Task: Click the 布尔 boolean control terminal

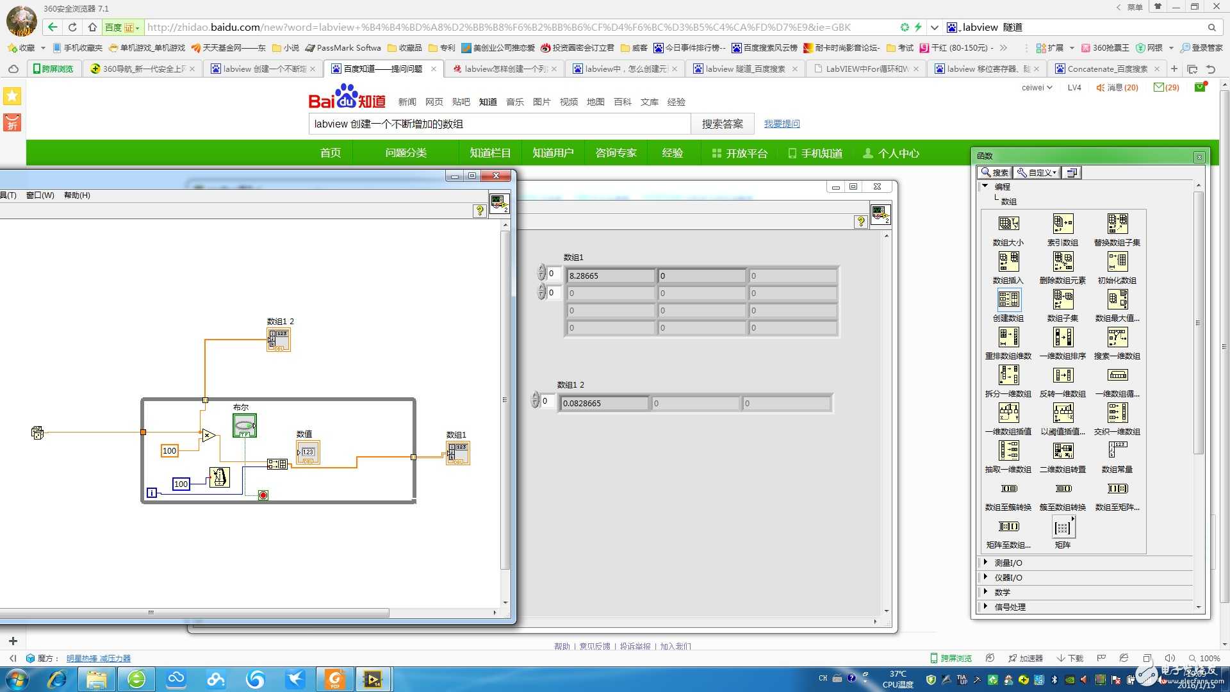Action: pyautogui.click(x=245, y=425)
